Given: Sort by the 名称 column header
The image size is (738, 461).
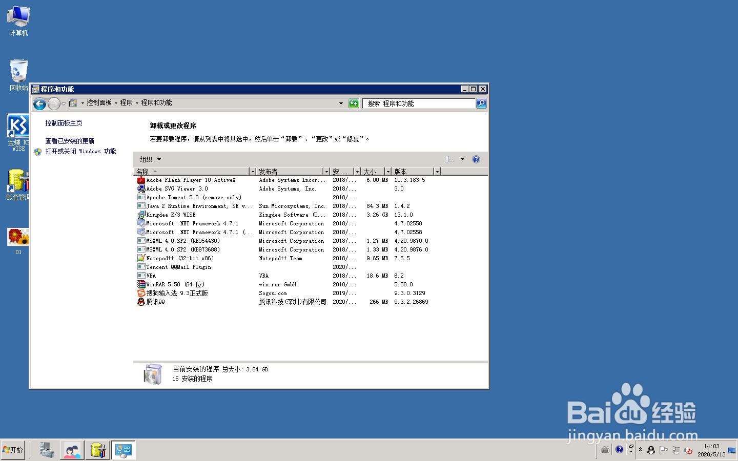Looking at the screenshot, I should [192, 172].
